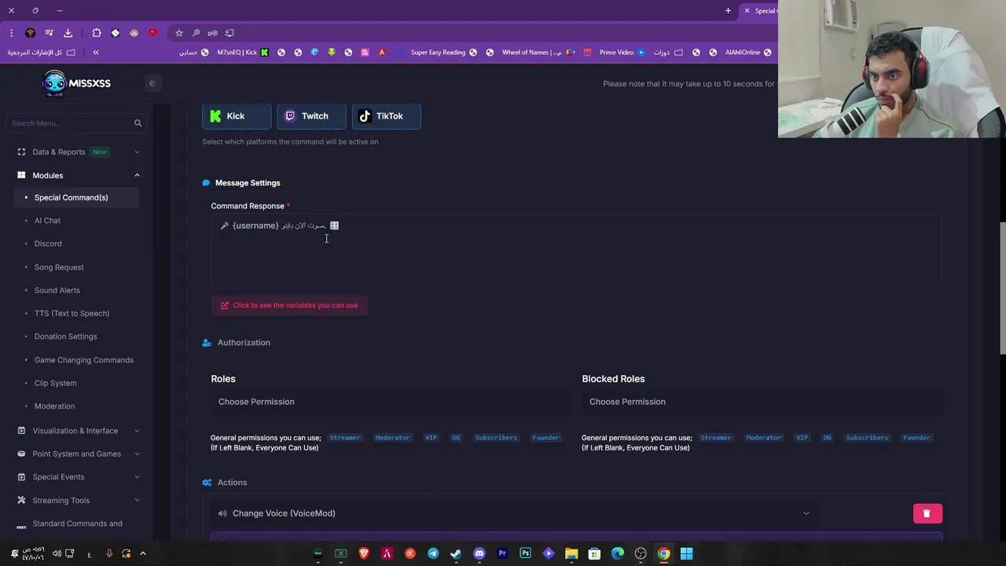
Task: Open File Explorer from the taskbar
Action: [x=571, y=553]
